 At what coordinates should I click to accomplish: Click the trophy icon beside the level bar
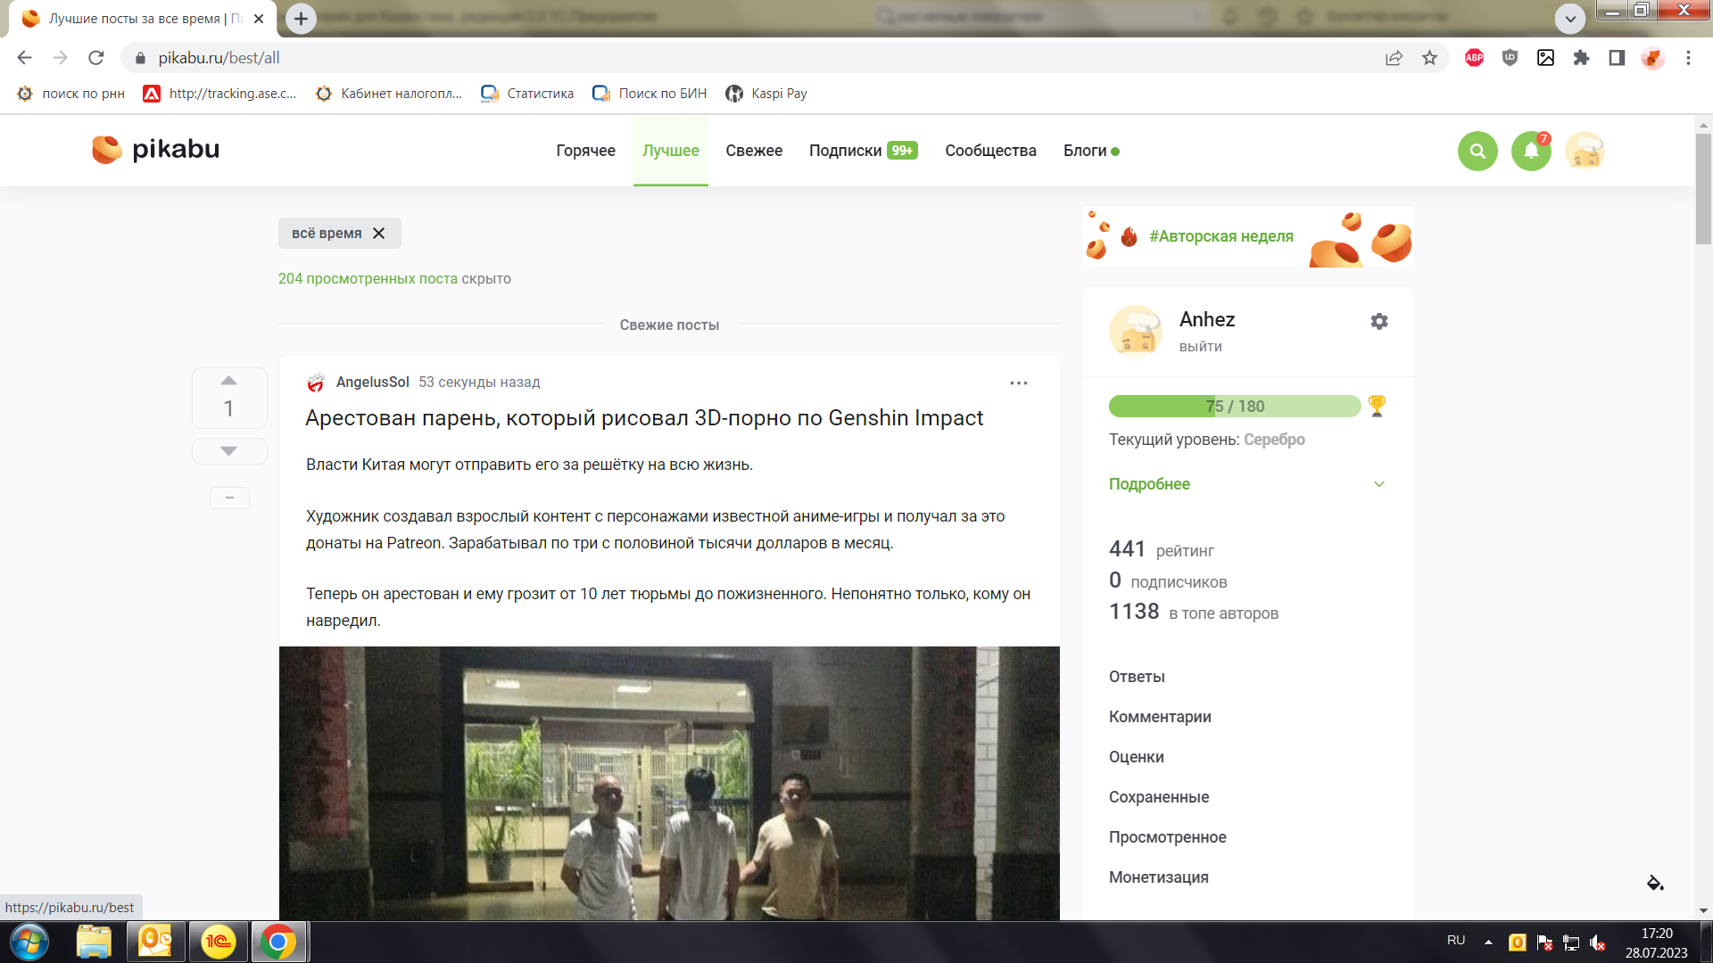[x=1377, y=407]
